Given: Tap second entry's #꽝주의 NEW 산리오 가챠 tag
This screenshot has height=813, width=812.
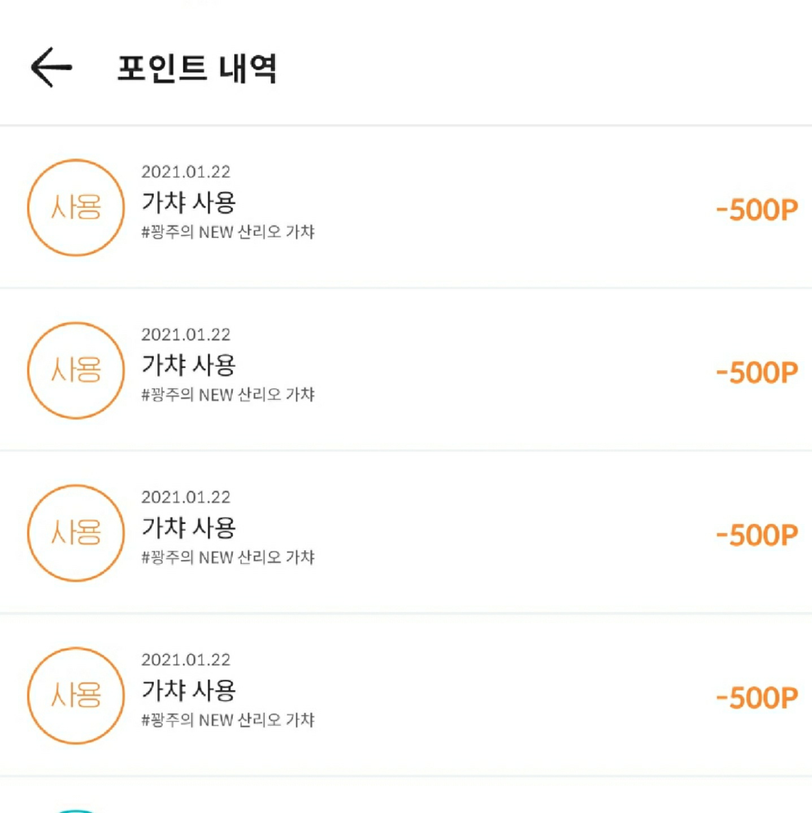Looking at the screenshot, I should [228, 395].
